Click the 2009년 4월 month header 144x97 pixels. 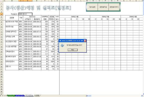75,17
